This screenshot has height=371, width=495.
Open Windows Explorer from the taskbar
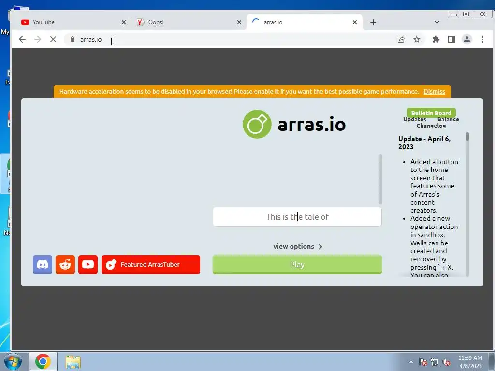point(73,361)
